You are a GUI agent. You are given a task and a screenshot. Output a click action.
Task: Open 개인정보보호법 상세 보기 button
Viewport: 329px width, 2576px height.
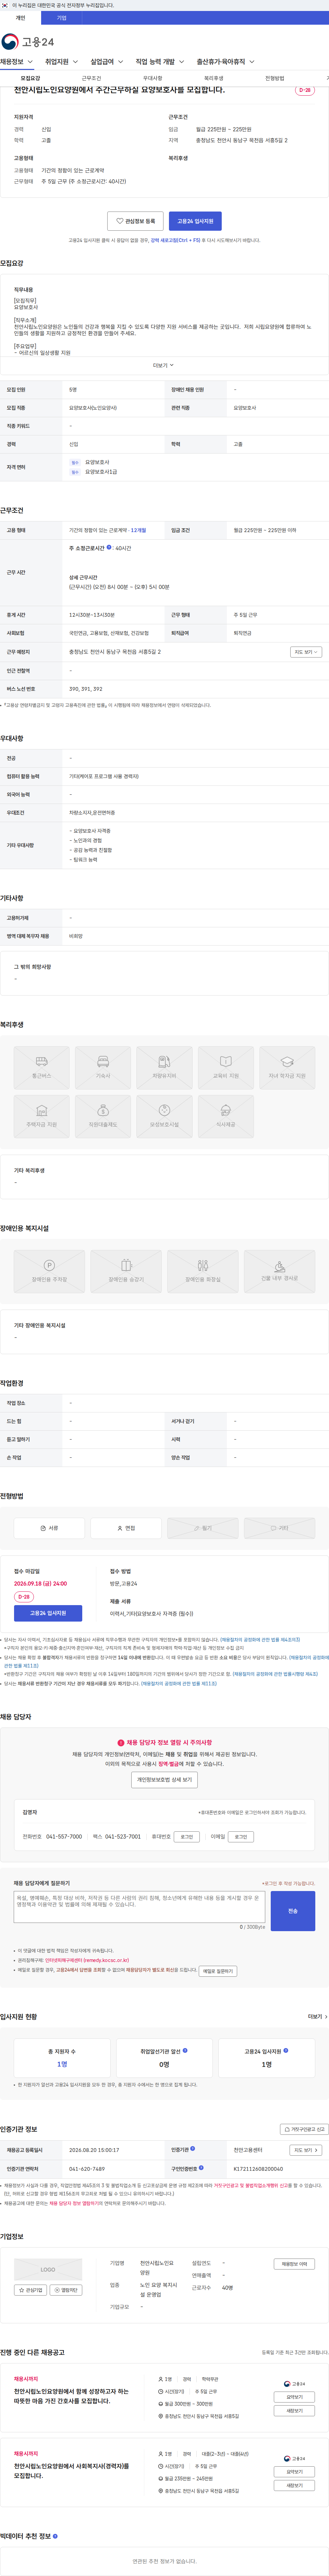(x=164, y=1780)
